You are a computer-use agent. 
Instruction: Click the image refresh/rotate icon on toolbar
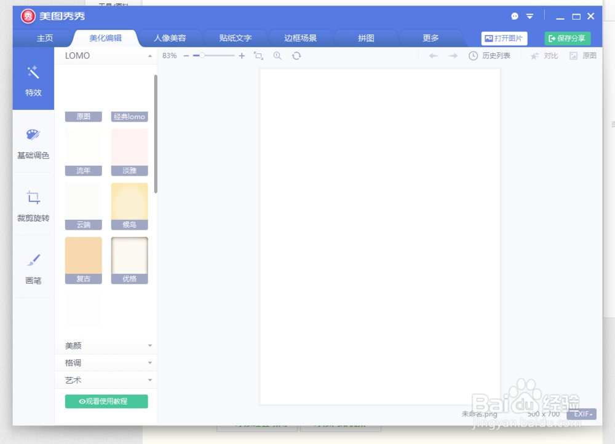(x=296, y=55)
